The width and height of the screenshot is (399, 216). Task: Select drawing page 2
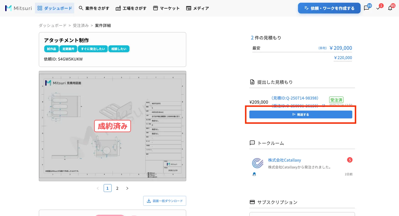117,188
